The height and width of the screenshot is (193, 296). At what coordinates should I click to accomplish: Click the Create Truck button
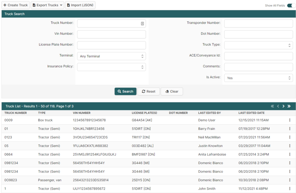[16, 5]
